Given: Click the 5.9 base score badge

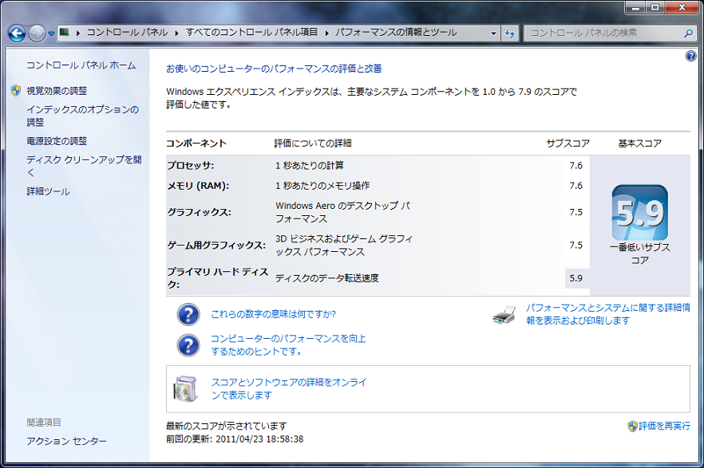Looking at the screenshot, I should [640, 213].
